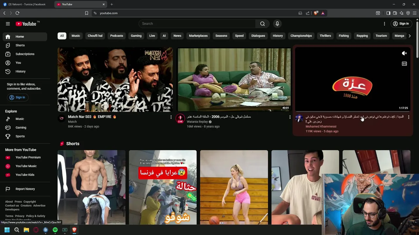Toggle captions on the preview video
Image resolution: width=419 pixels, height=235 pixels.
point(404,64)
